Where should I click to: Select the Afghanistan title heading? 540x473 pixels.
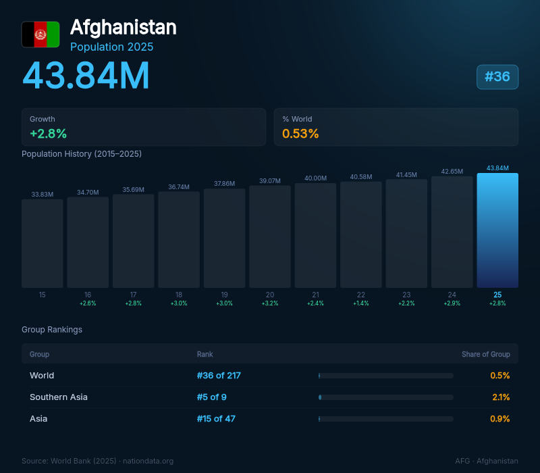[124, 27]
